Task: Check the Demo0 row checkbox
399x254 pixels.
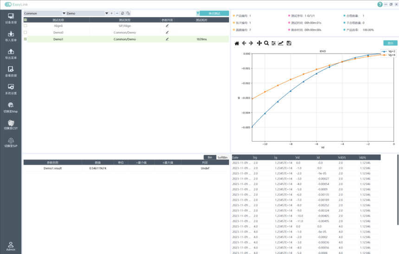Action: tap(26, 32)
